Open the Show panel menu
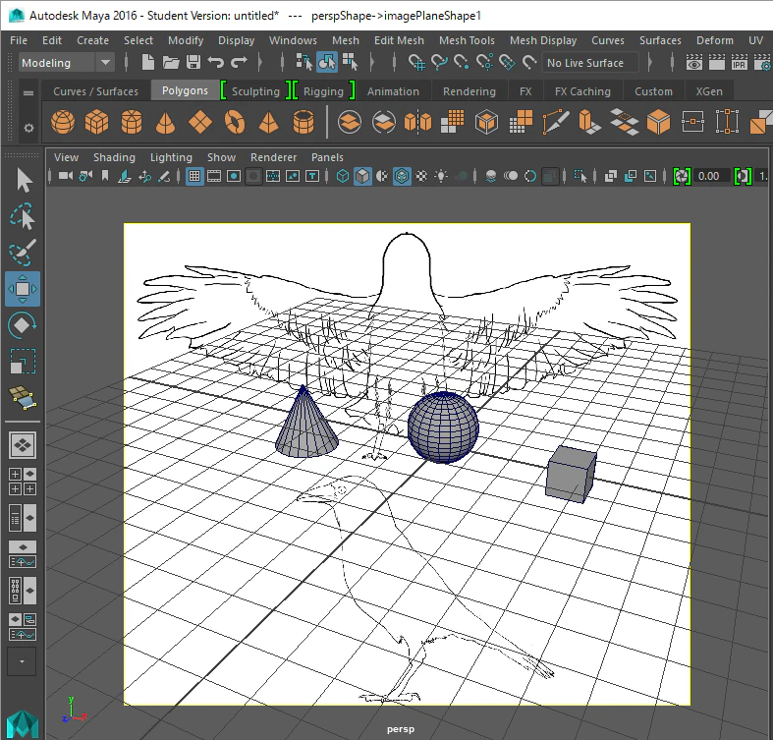The width and height of the screenshot is (773, 740). 221,157
